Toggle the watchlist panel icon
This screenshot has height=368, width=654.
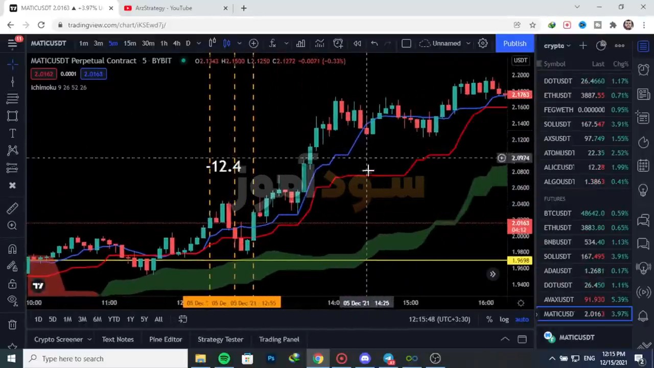643,47
